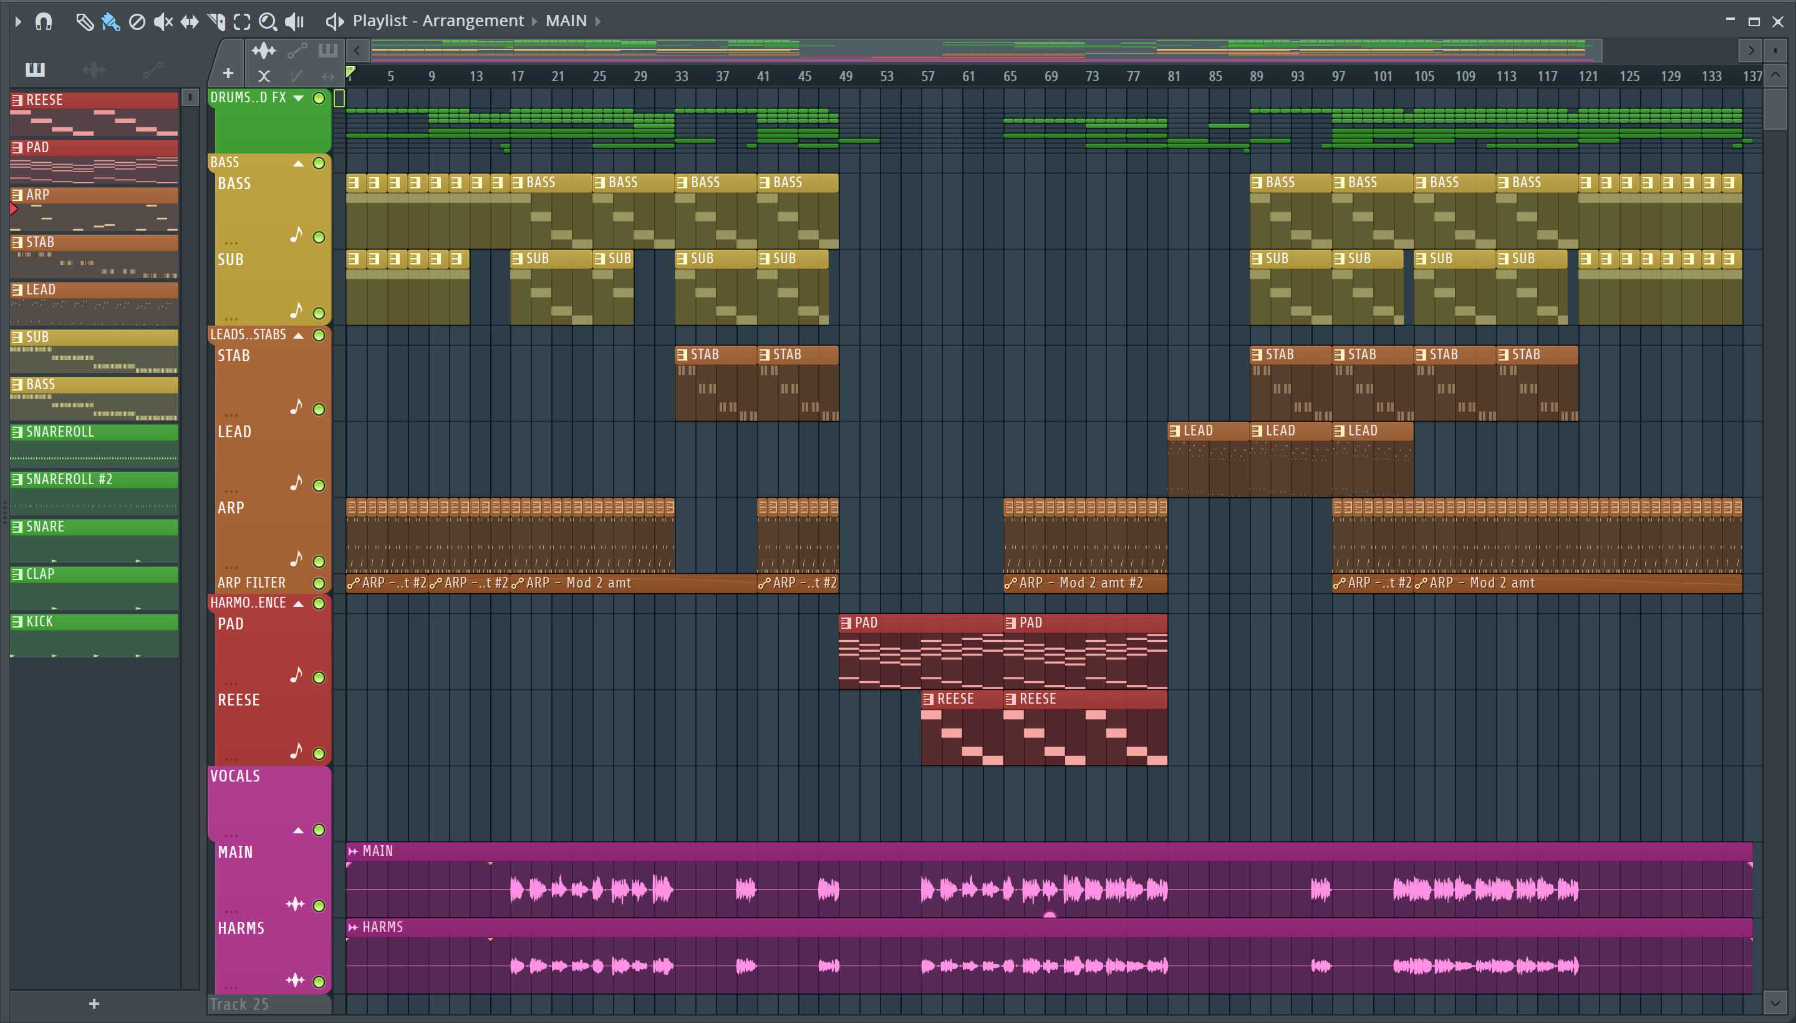Select the Delete tool
The height and width of the screenshot is (1023, 1796).
[137, 22]
